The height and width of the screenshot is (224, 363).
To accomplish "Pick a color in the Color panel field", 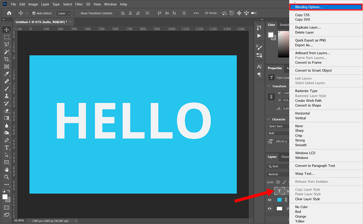I will (284, 44).
